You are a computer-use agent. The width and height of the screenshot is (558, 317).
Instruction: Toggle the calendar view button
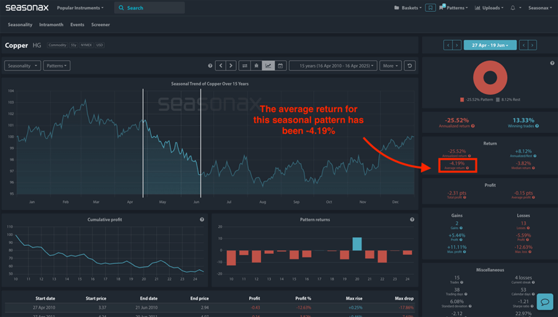click(280, 66)
